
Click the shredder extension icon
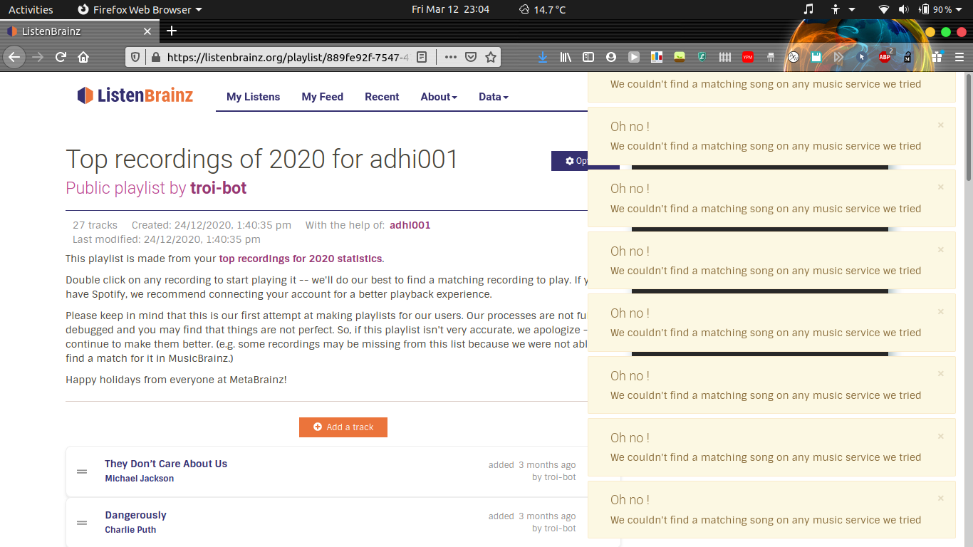click(771, 57)
